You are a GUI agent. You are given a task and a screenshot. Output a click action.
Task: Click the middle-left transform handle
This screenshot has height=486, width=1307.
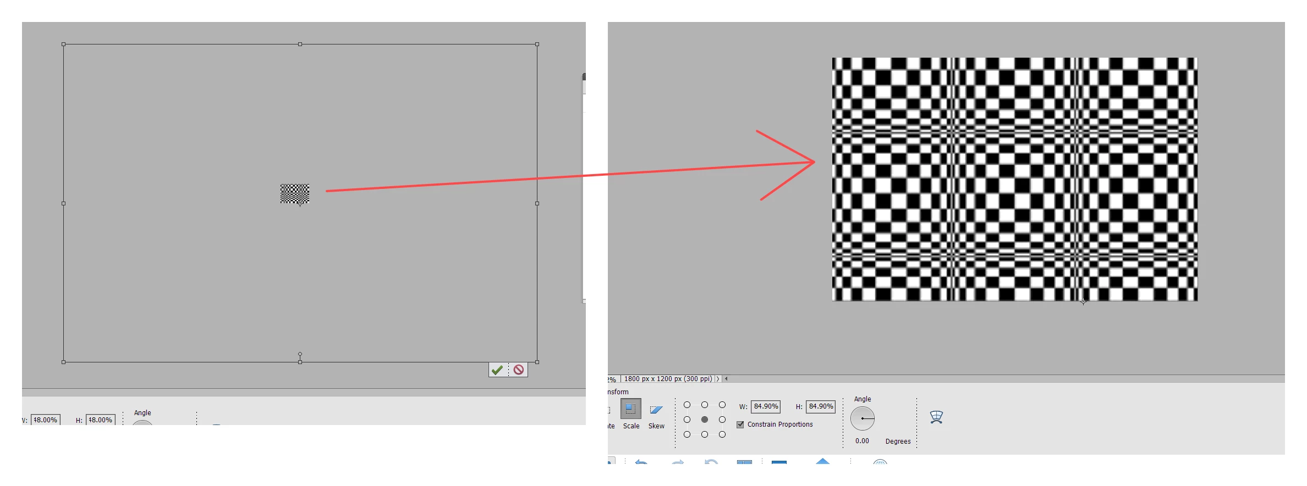click(x=64, y=203)
